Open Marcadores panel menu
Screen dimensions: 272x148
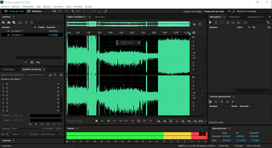(x=224, y=17)
